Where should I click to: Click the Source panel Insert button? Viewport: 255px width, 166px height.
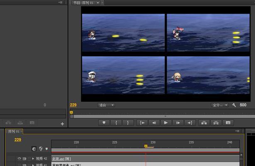[x=8, y=123]
